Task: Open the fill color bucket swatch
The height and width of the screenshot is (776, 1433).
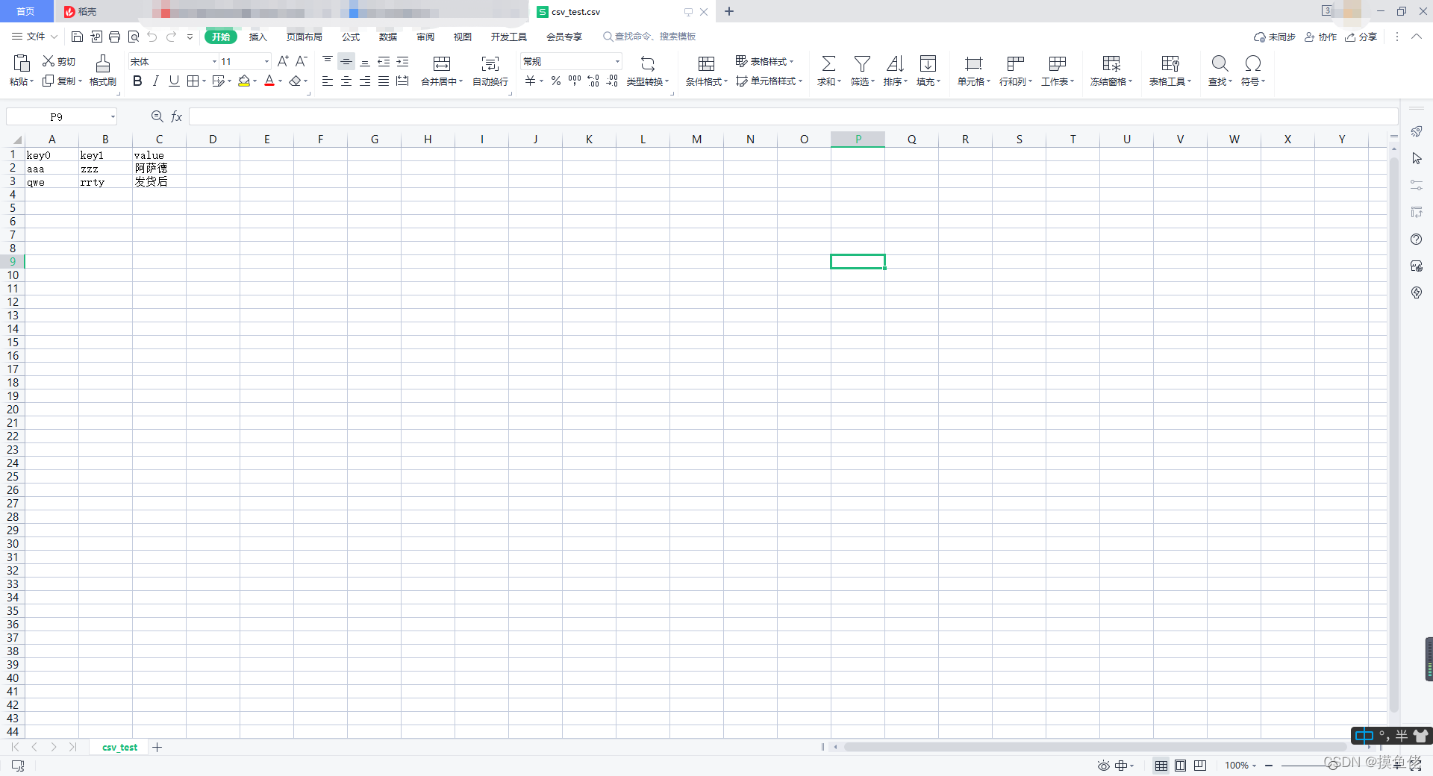Action: tap(244, 81)
